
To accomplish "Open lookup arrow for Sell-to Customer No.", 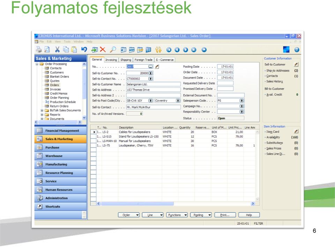I will pos(151,73).
